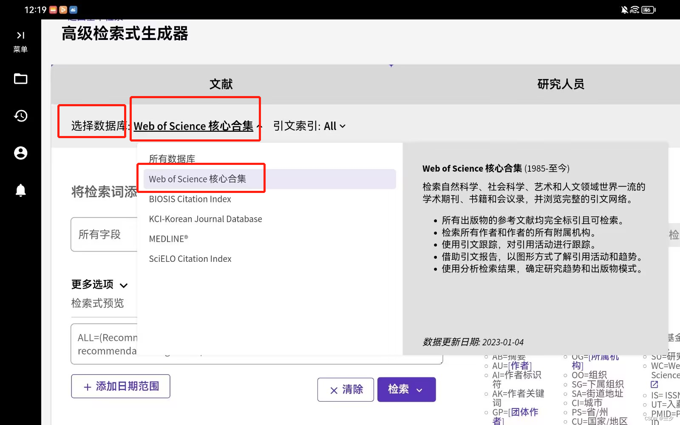Click the AU=[作者] link
Image resolution: width=680 pixels, height=425 pixels.
pyautogui.click(x=520, y=366)
